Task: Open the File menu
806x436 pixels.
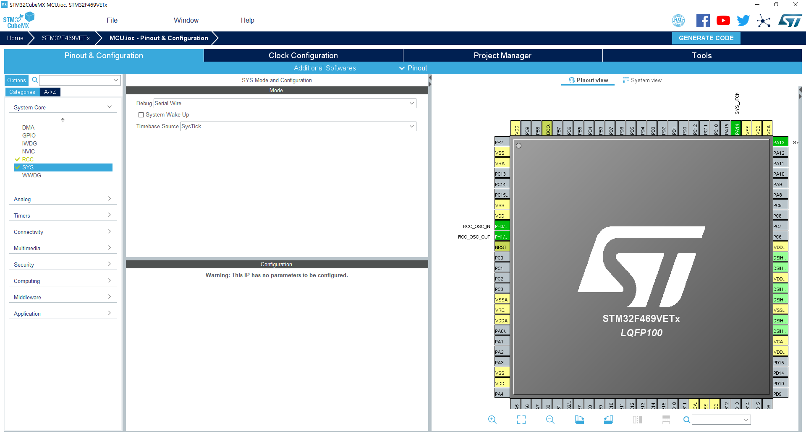Action: tap(112, 20)
